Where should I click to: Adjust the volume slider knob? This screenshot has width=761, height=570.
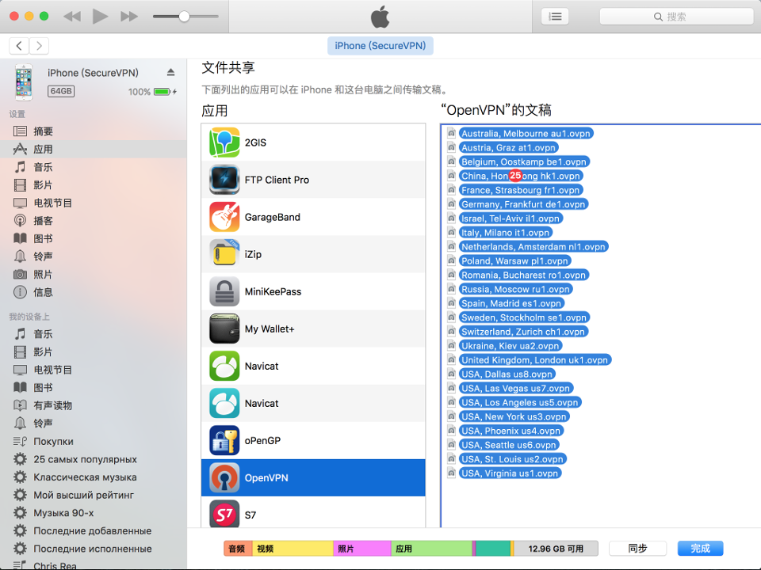[184, 17]
